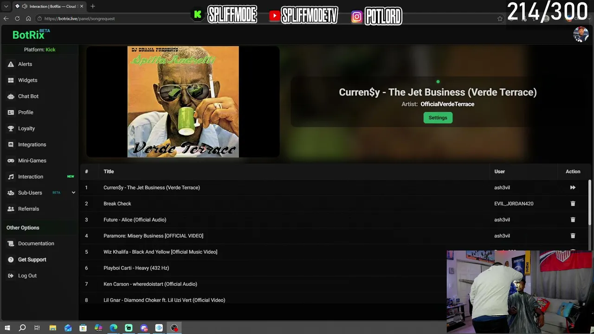The image size is (594, 334).
Task: Click the Title column header
Action: [109, 172]
